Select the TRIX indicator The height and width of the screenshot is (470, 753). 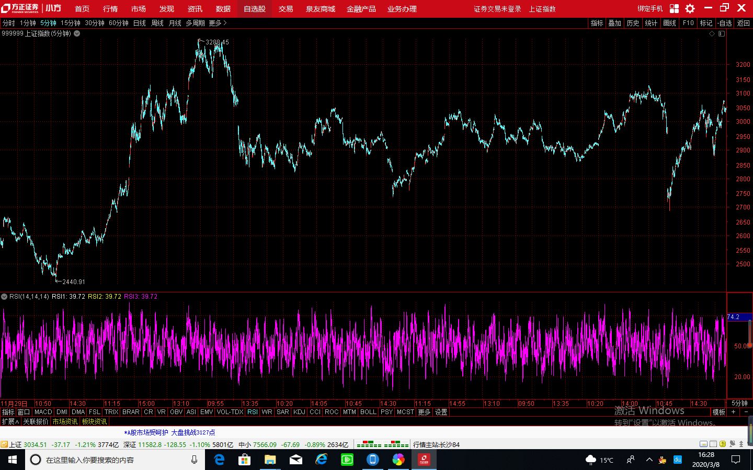click(x=111, y=412)
